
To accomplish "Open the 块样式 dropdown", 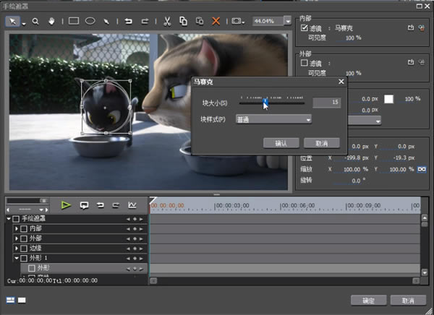I will [273, 119].
